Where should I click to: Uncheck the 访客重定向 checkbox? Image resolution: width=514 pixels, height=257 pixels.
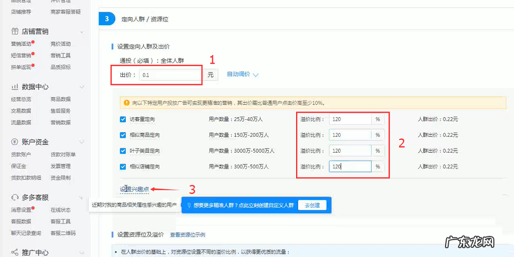tap(123, 119)
